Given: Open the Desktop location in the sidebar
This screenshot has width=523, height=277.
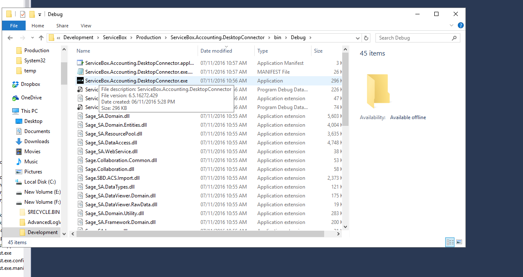Looking at the screenshot, I should coord(33,121).
